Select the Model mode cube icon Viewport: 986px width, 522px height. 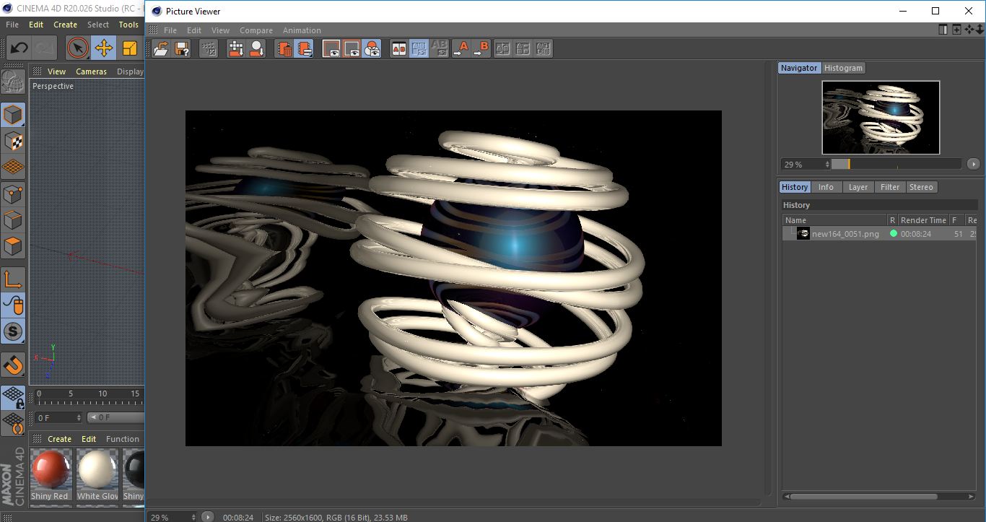coord(13,115)
